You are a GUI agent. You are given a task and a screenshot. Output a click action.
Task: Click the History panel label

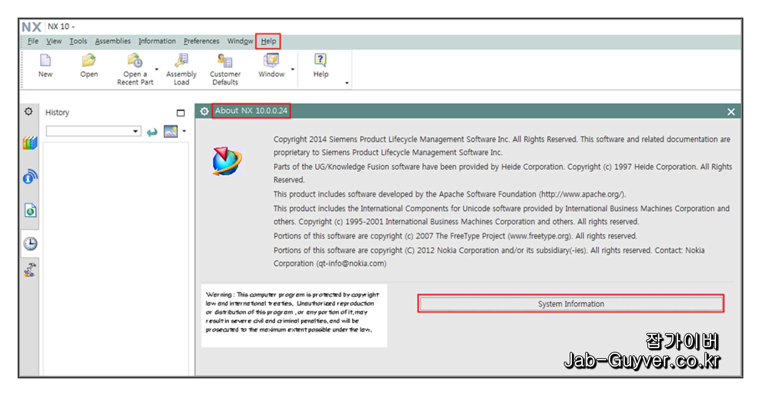coord(57,113)
